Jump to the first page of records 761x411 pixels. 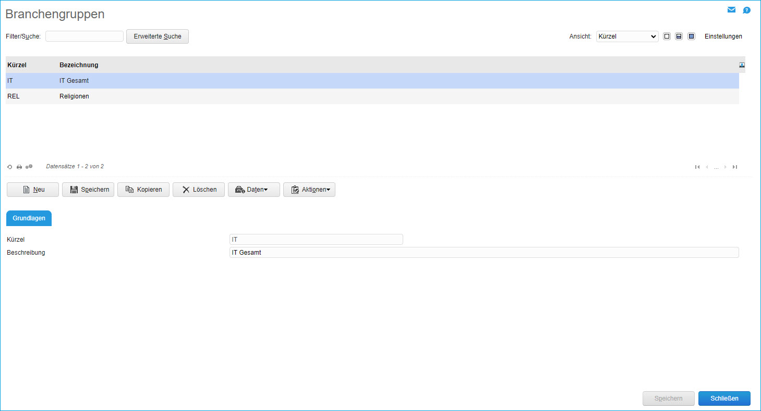click(697, 167)
